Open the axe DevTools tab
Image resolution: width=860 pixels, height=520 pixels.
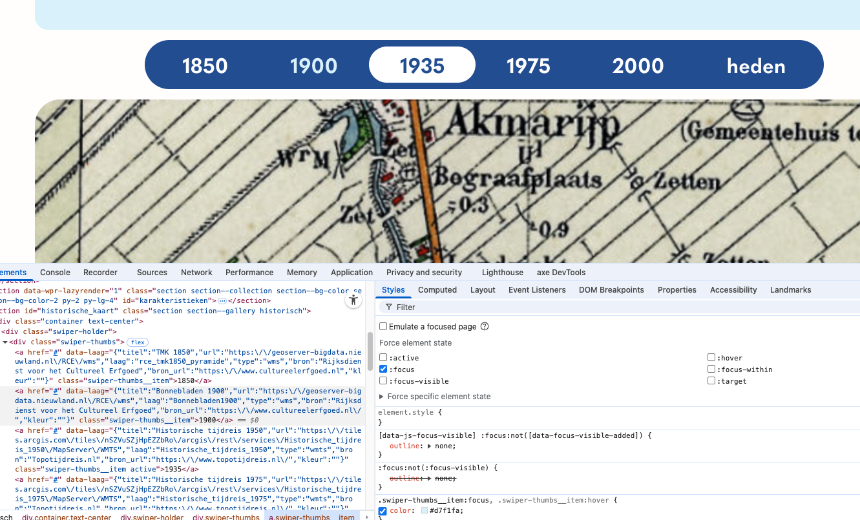click(x=561, y=273)
